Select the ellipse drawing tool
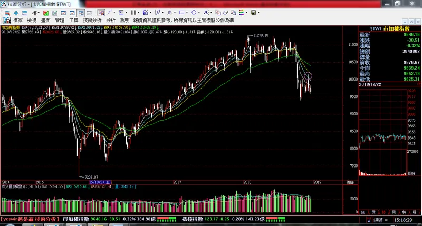422x226 pixels. pos(194,12)
